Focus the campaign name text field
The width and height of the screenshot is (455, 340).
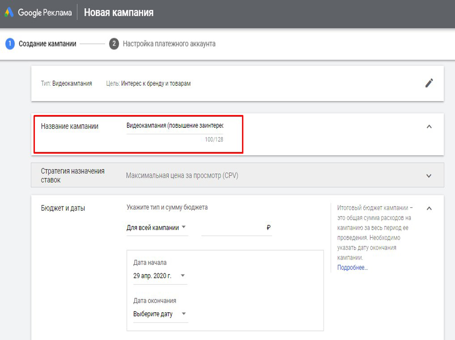175,126
